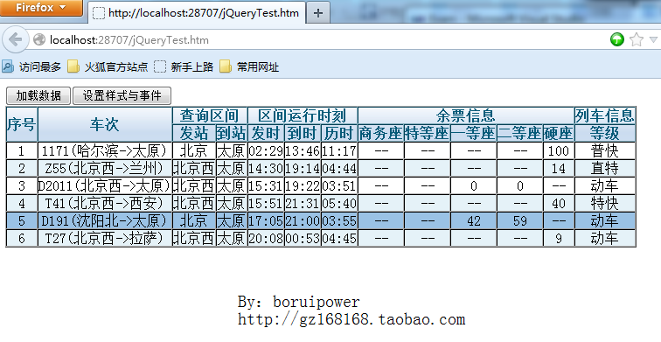The image size is (661, 342).
Task: Click the globe site identity icon
Action: (x=39, y=40)
